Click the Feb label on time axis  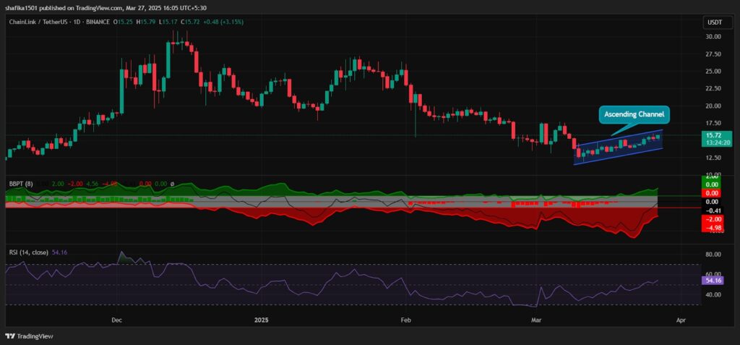pos(405,318)
